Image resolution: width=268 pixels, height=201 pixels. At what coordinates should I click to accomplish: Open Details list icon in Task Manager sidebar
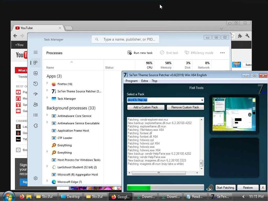click(36, 115)
